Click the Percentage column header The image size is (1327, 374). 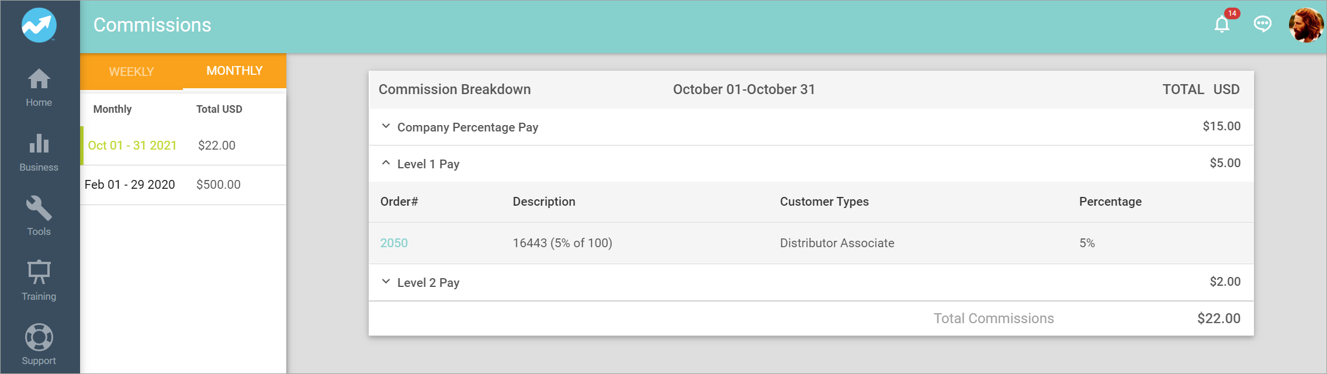[1110, 202]
